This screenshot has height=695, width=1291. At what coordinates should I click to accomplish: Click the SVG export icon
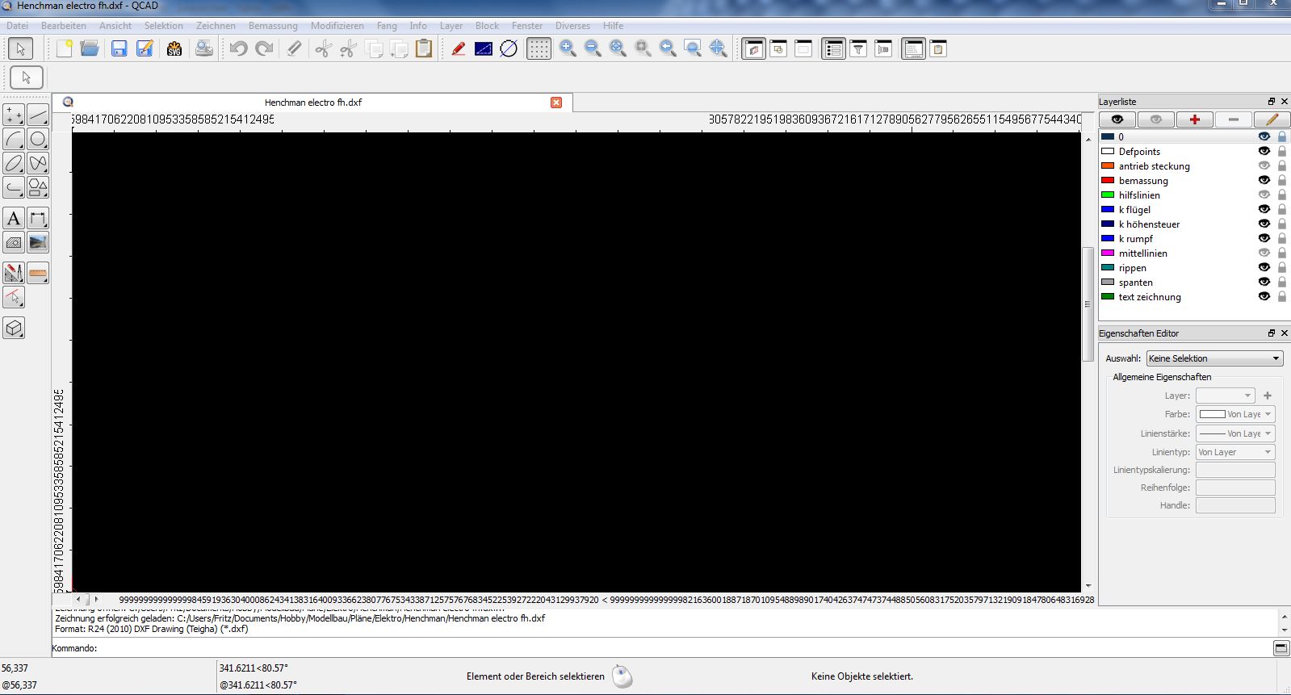coord(174,49)
